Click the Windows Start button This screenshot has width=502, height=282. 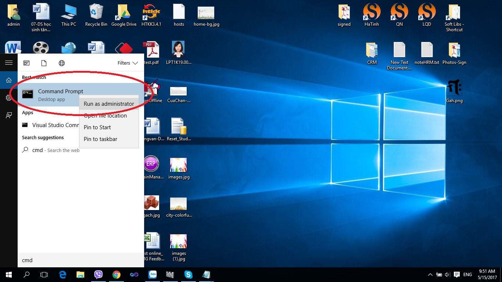point(9,275)
